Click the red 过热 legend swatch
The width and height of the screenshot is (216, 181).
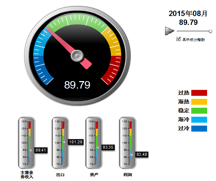199,93
